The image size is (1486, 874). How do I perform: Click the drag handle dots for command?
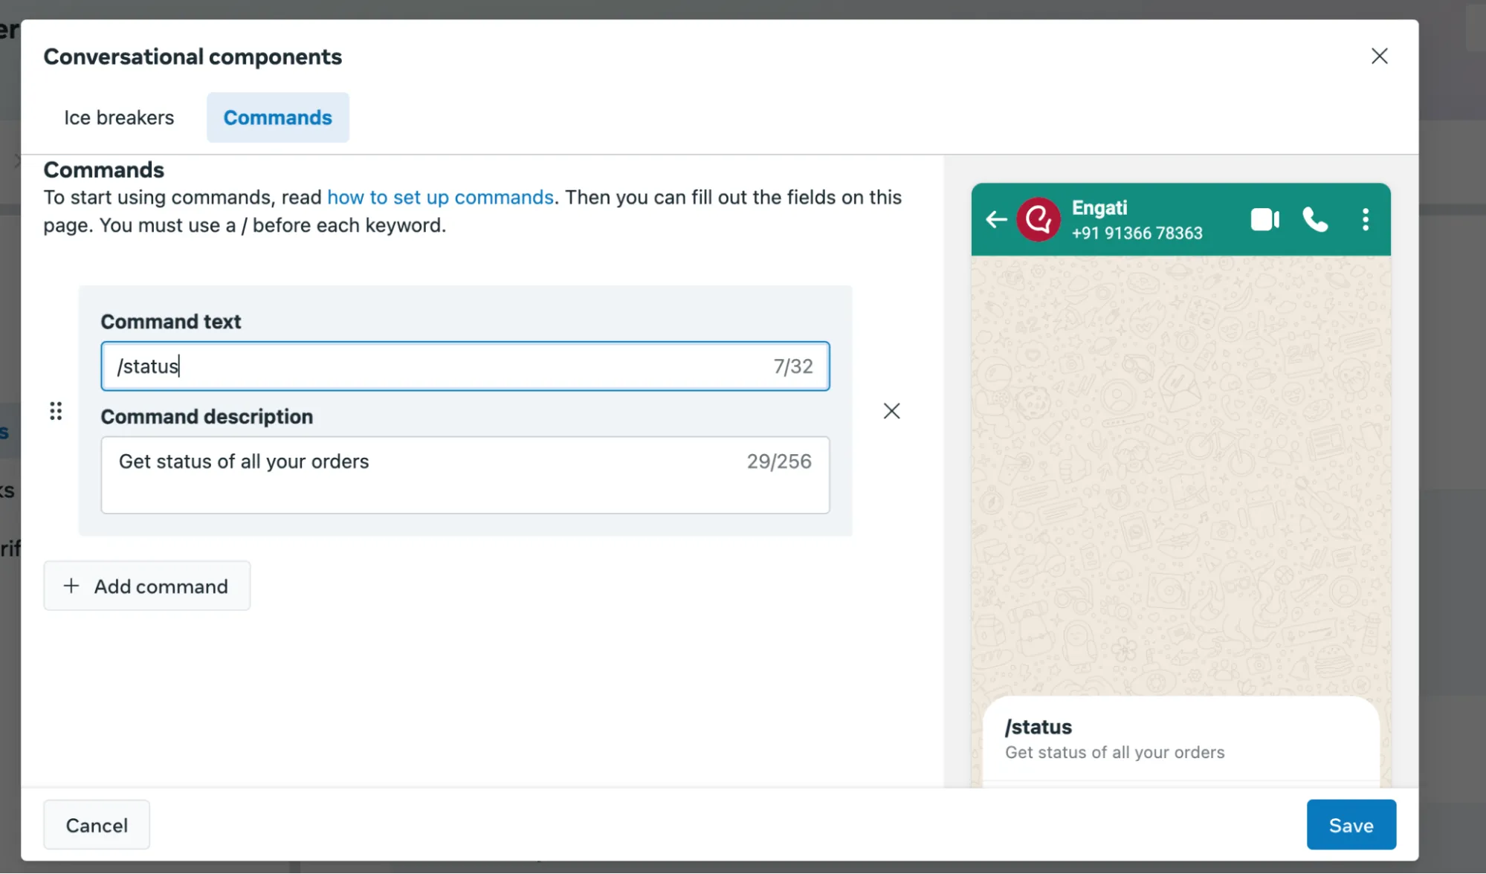click(55, 410)
